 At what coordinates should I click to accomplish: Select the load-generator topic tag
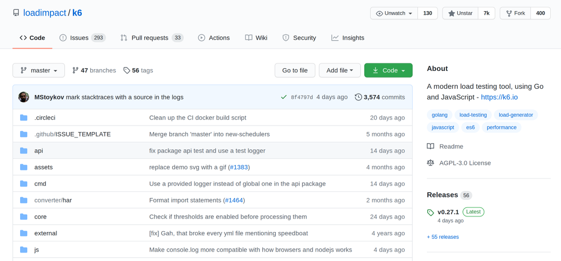point(516,115)
